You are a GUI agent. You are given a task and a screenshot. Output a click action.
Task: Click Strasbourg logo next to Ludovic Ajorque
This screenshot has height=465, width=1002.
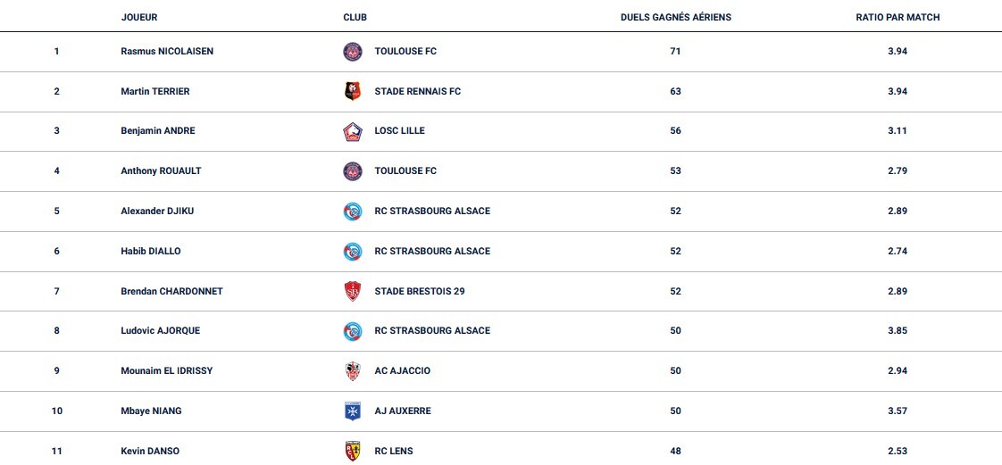(353, 331)
